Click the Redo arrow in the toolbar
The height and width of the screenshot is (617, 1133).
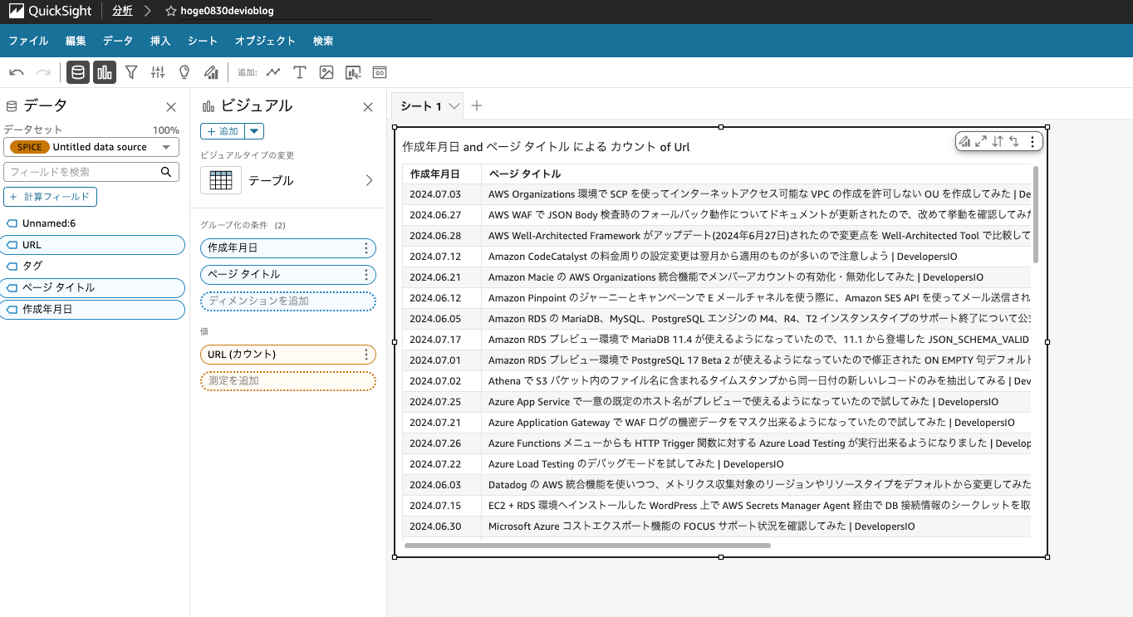(x=43, y=72)
